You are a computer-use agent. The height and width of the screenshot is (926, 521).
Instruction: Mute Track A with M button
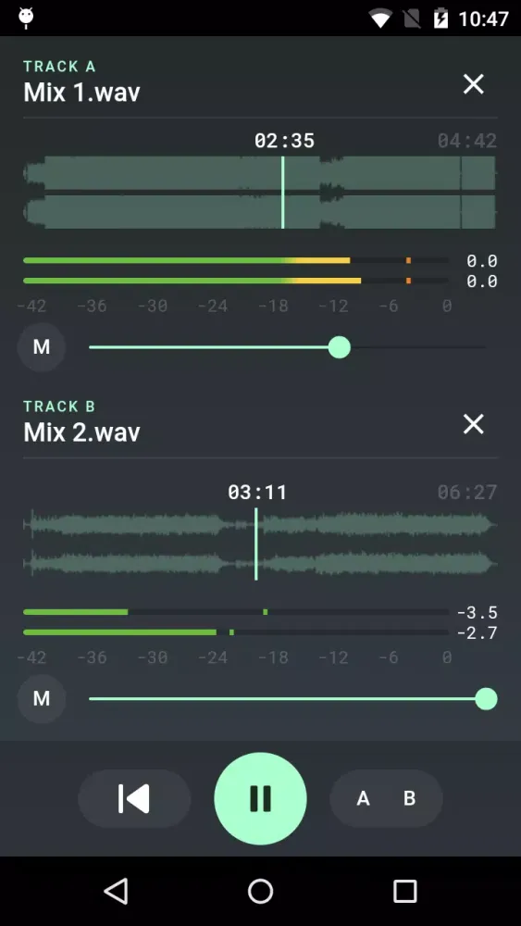pyautogui.click(x=42, y=347)
